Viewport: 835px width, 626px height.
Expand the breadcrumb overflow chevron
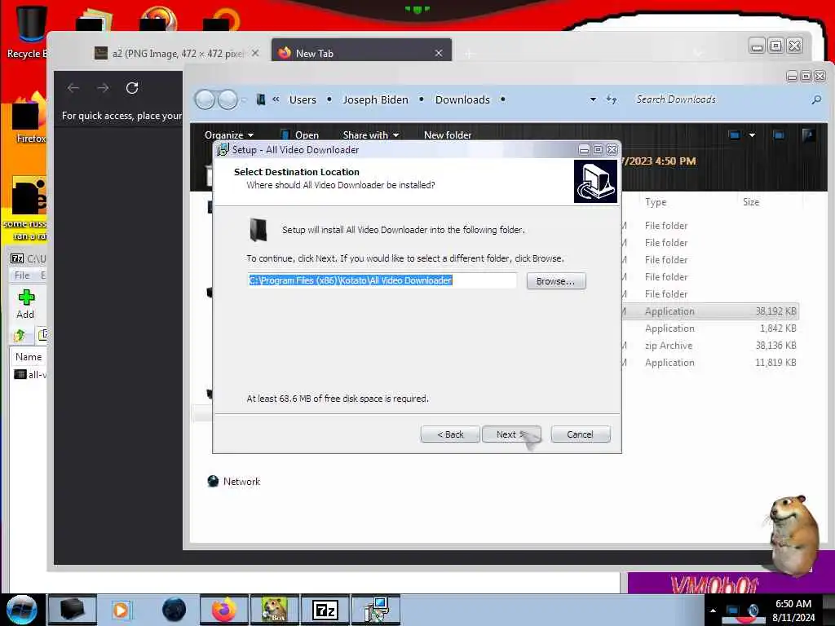[x=276, y=99]
